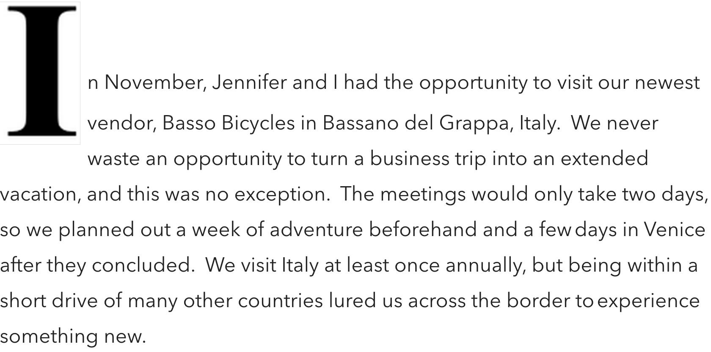Viewport: 711px width, 352px height.
Task: Click the word "vacation" at line start
Action: click(41, 195)
